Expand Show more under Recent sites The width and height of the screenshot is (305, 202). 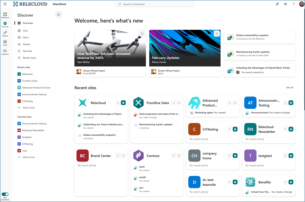29,108
